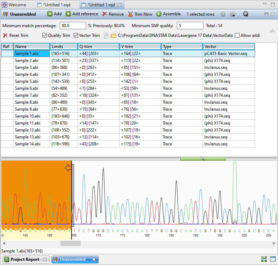Click the window layout icon in the bottom right
The width and height of the screenshot is (278, 265).
[273, 259]
